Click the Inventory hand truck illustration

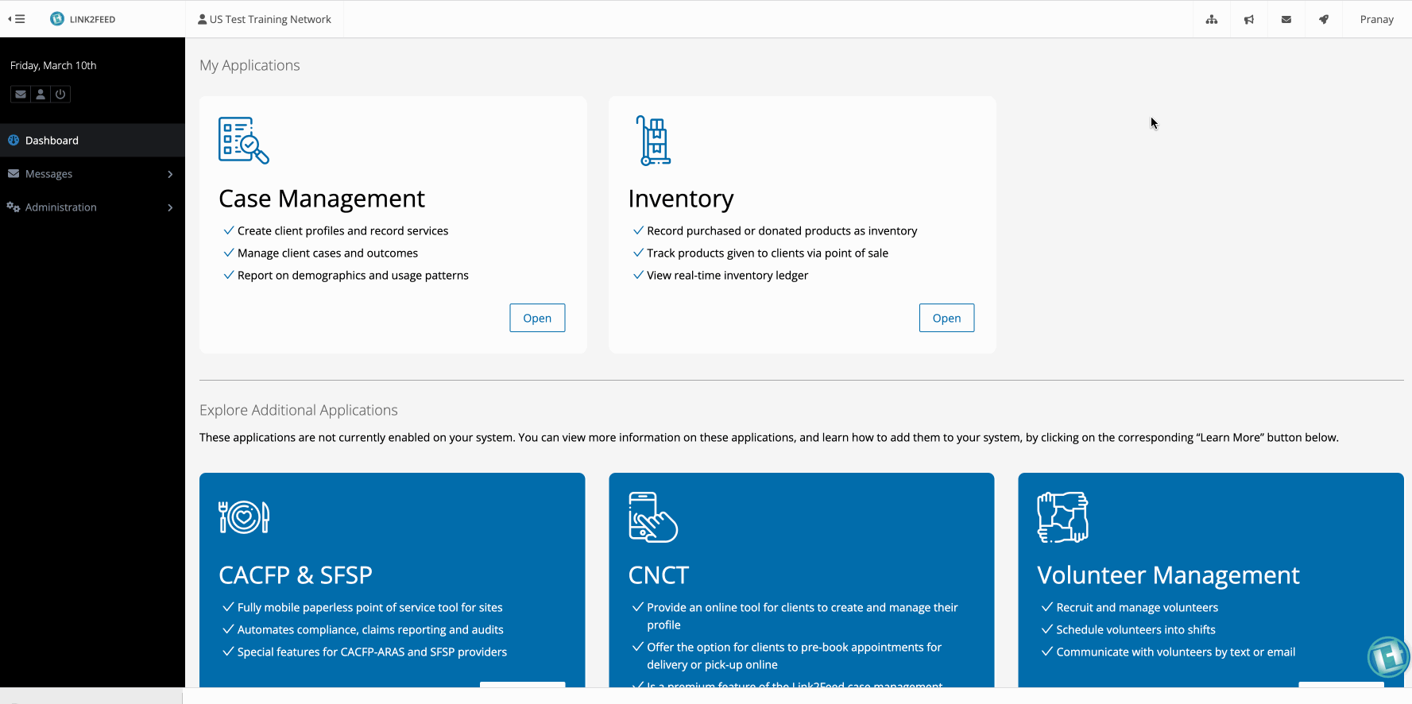coord(654,141)
